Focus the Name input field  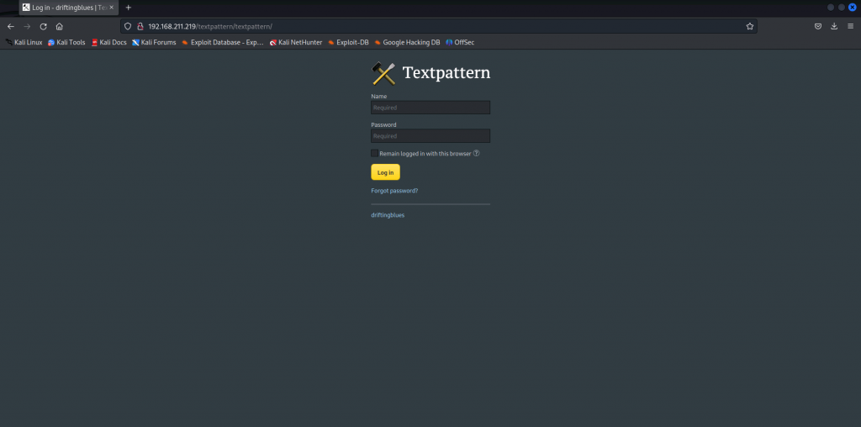(x=430, y=108)
